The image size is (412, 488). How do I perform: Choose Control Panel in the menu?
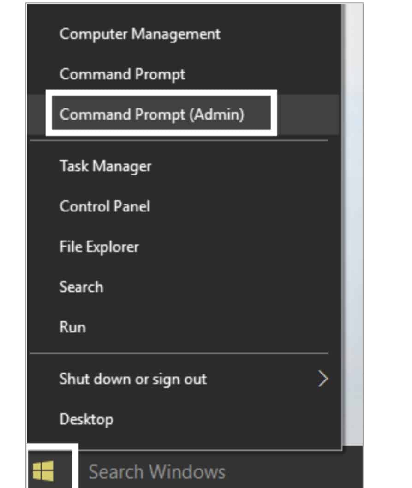coord(105,206)
